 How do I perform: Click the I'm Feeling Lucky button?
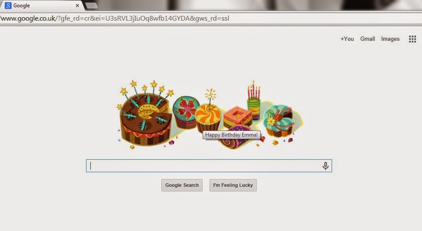tap(233, 185)
